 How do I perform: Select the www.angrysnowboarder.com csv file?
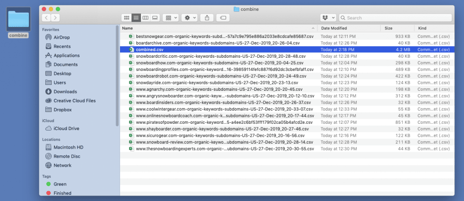click(x=287, y=96)
